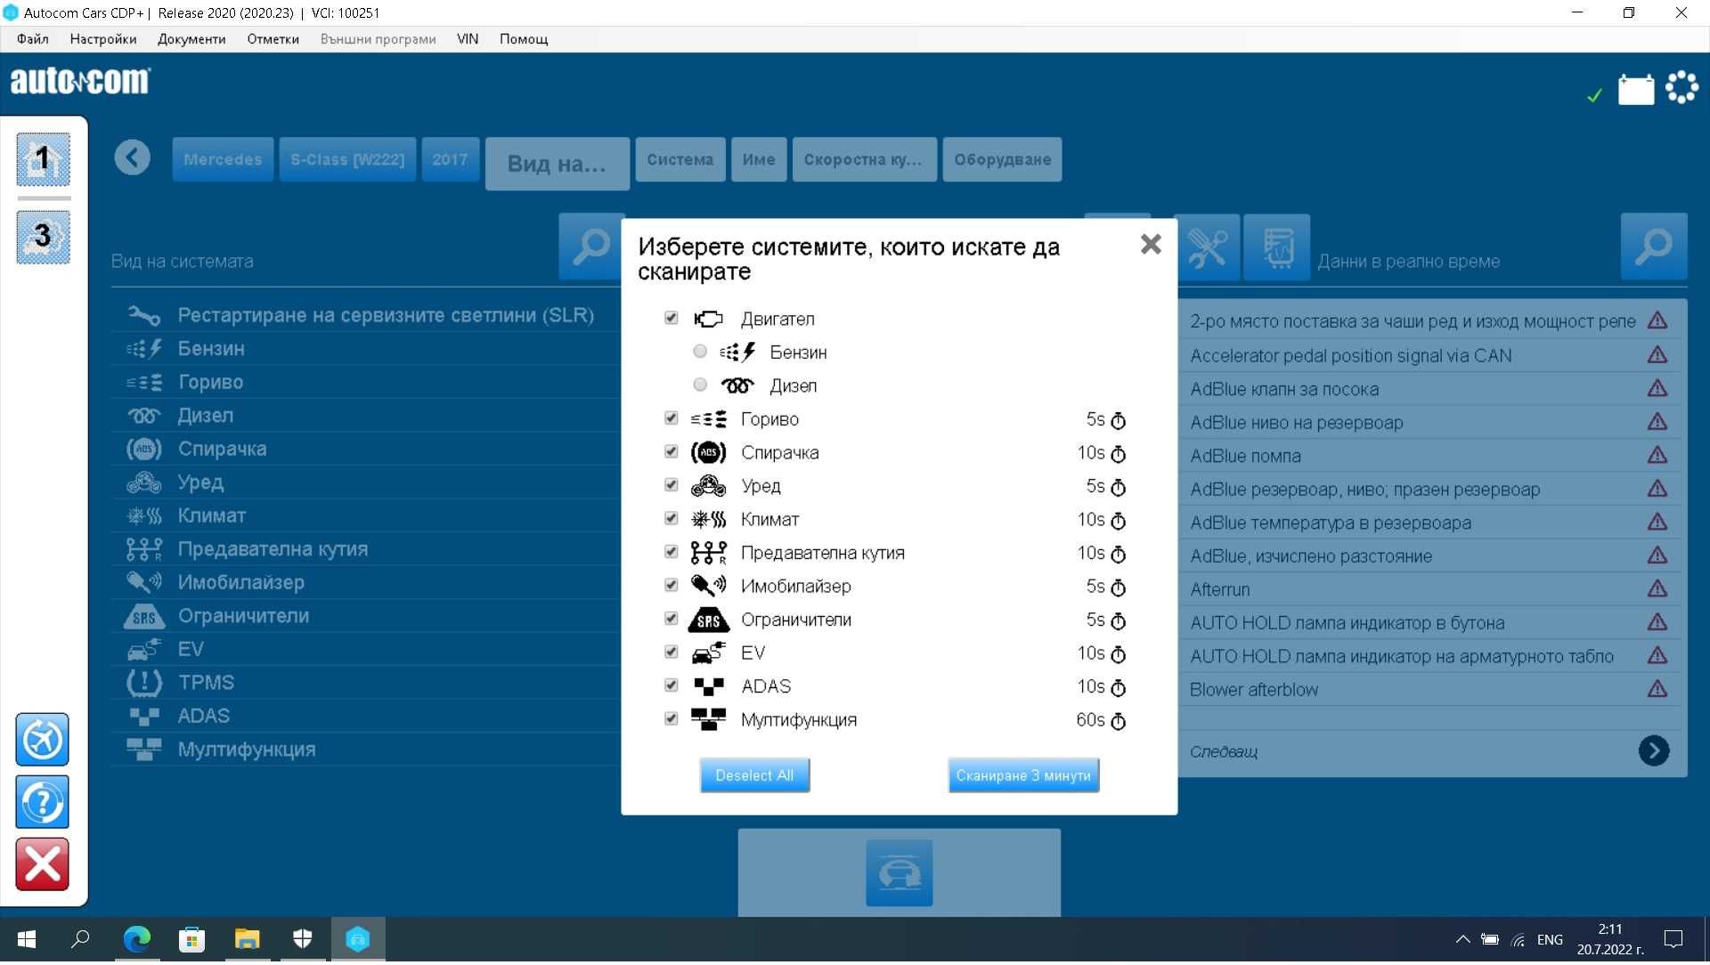Click the flight recorder airplane icon
The height and width of the screenshot is (965, 1710).
point(42,740)
